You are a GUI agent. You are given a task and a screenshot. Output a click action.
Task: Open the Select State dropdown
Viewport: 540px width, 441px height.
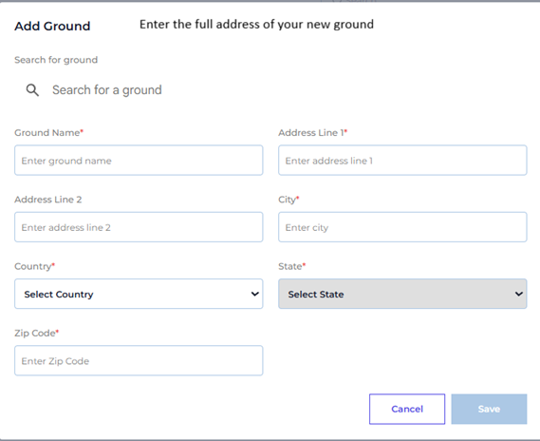pyautogui.click(x=402, y=294)
